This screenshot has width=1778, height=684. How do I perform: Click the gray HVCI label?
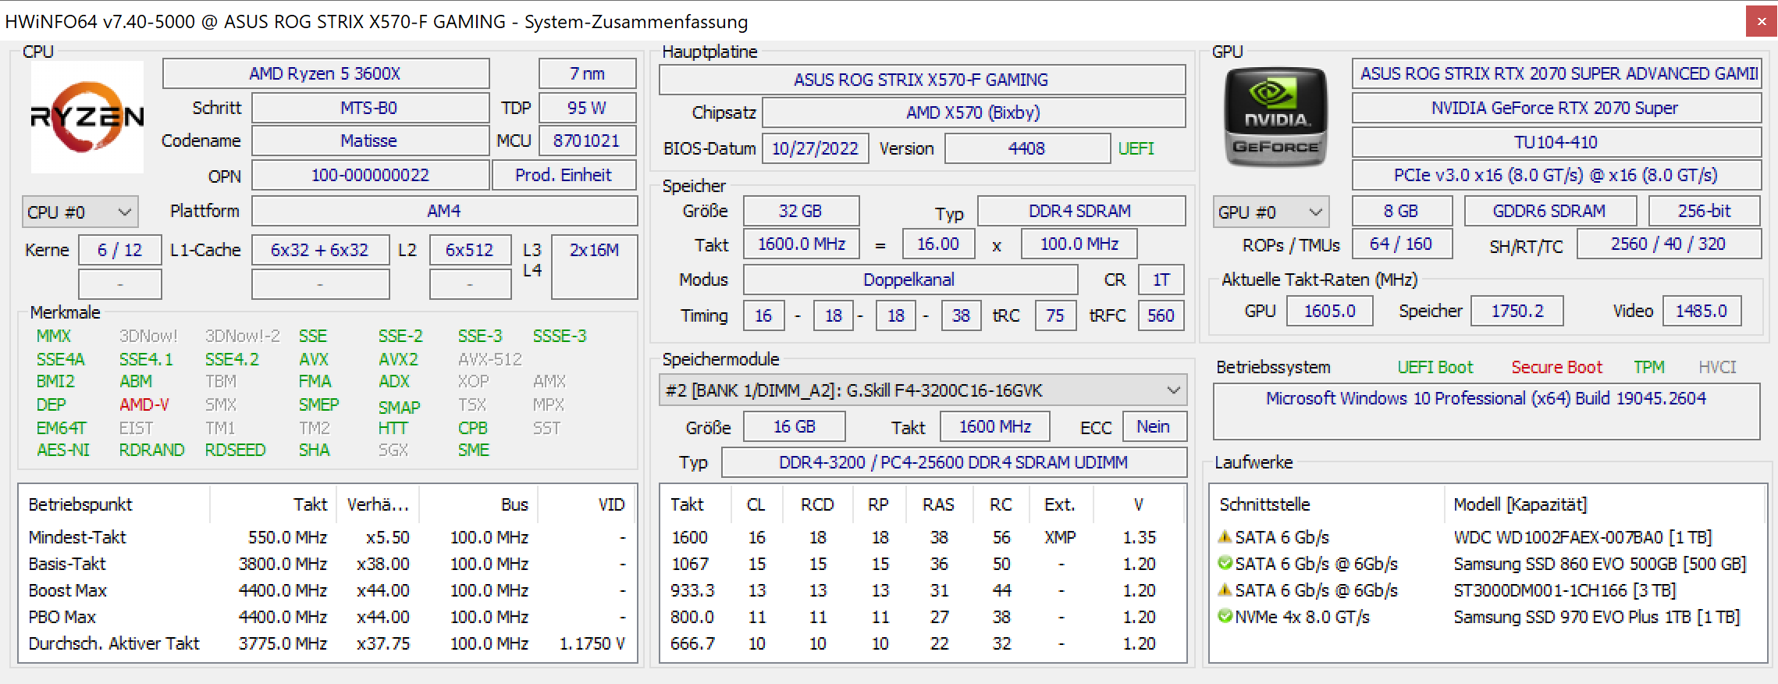point(1717,367)
